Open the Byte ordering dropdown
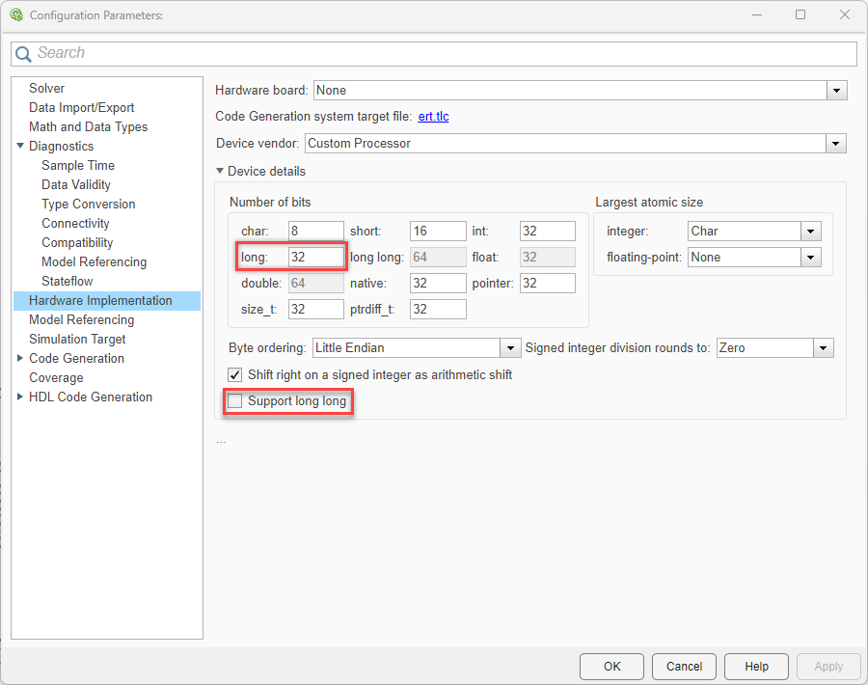Viewport: 868px width, 685px height. (510, 348)
